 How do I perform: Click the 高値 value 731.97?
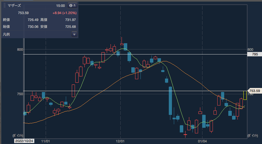coord(70,20)
